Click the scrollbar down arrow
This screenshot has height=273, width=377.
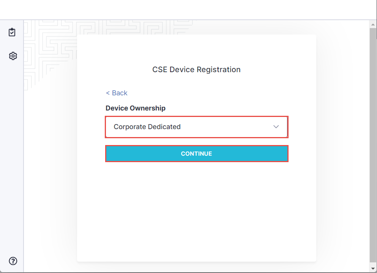(373, 268)
